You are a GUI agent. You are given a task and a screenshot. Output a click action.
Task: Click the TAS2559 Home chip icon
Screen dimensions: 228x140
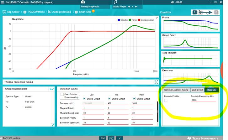tap(25, 12)
